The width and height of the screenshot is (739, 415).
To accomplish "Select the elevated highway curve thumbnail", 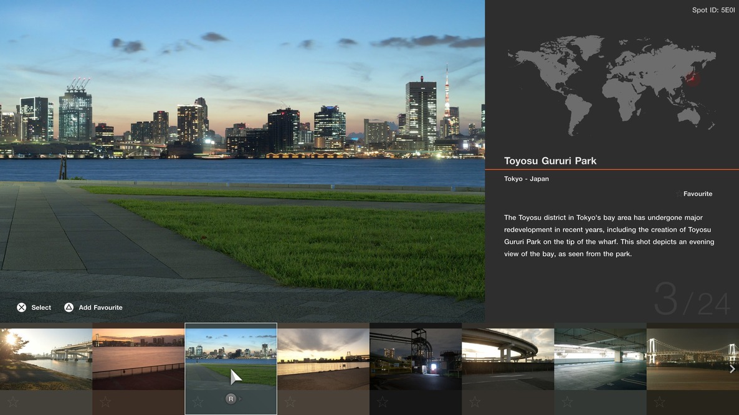I will [508, 358].
